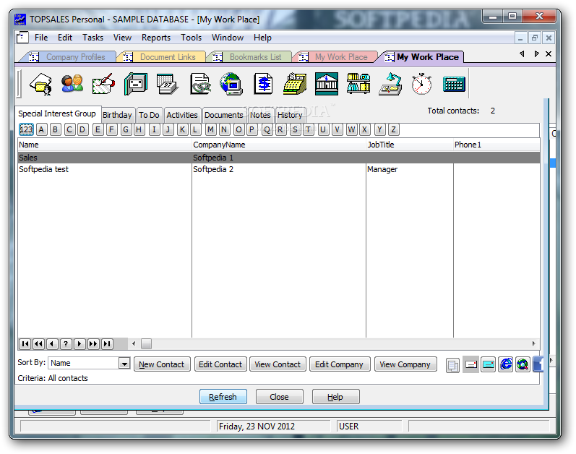Open the Birthday tab

[x=117, y=115]
